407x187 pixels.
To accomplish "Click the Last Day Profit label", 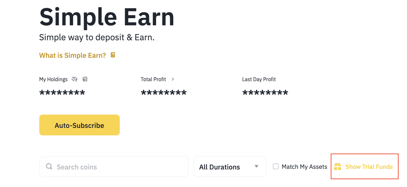I will [x=259, y=79].
